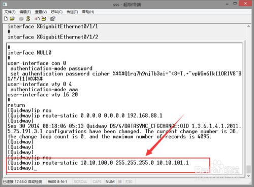Open the 查看(V) menu

pyautogui.click(x=41, y=12)
